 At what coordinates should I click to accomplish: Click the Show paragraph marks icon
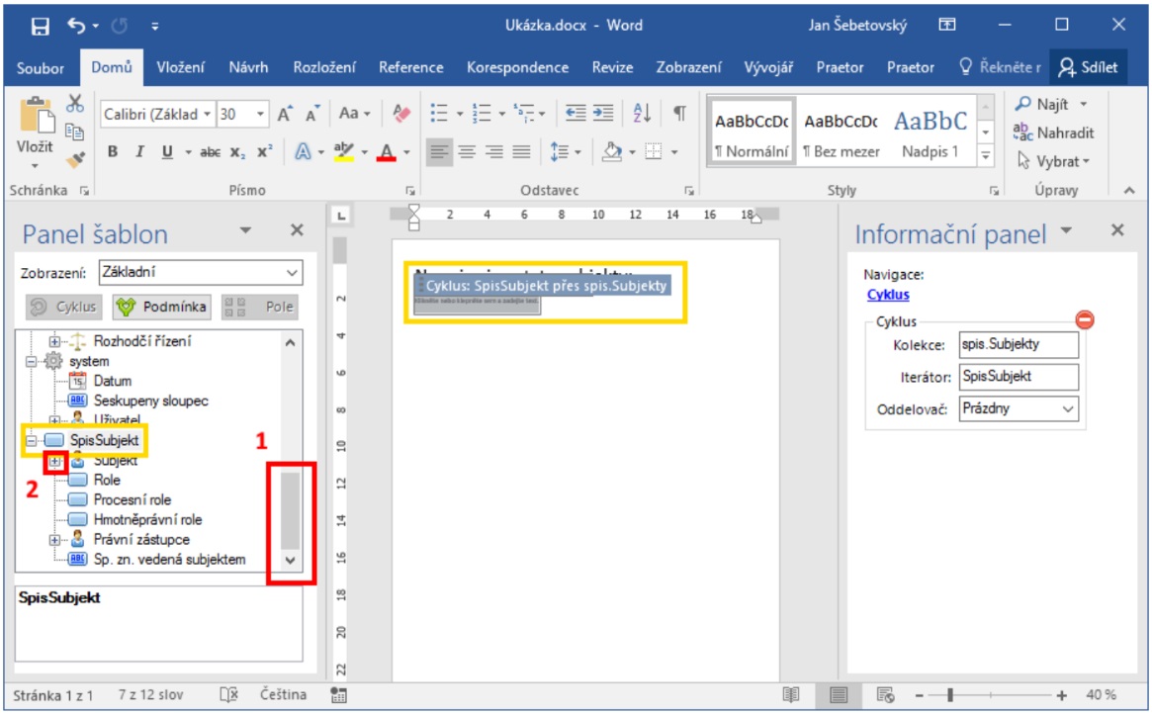coord(679,114)
